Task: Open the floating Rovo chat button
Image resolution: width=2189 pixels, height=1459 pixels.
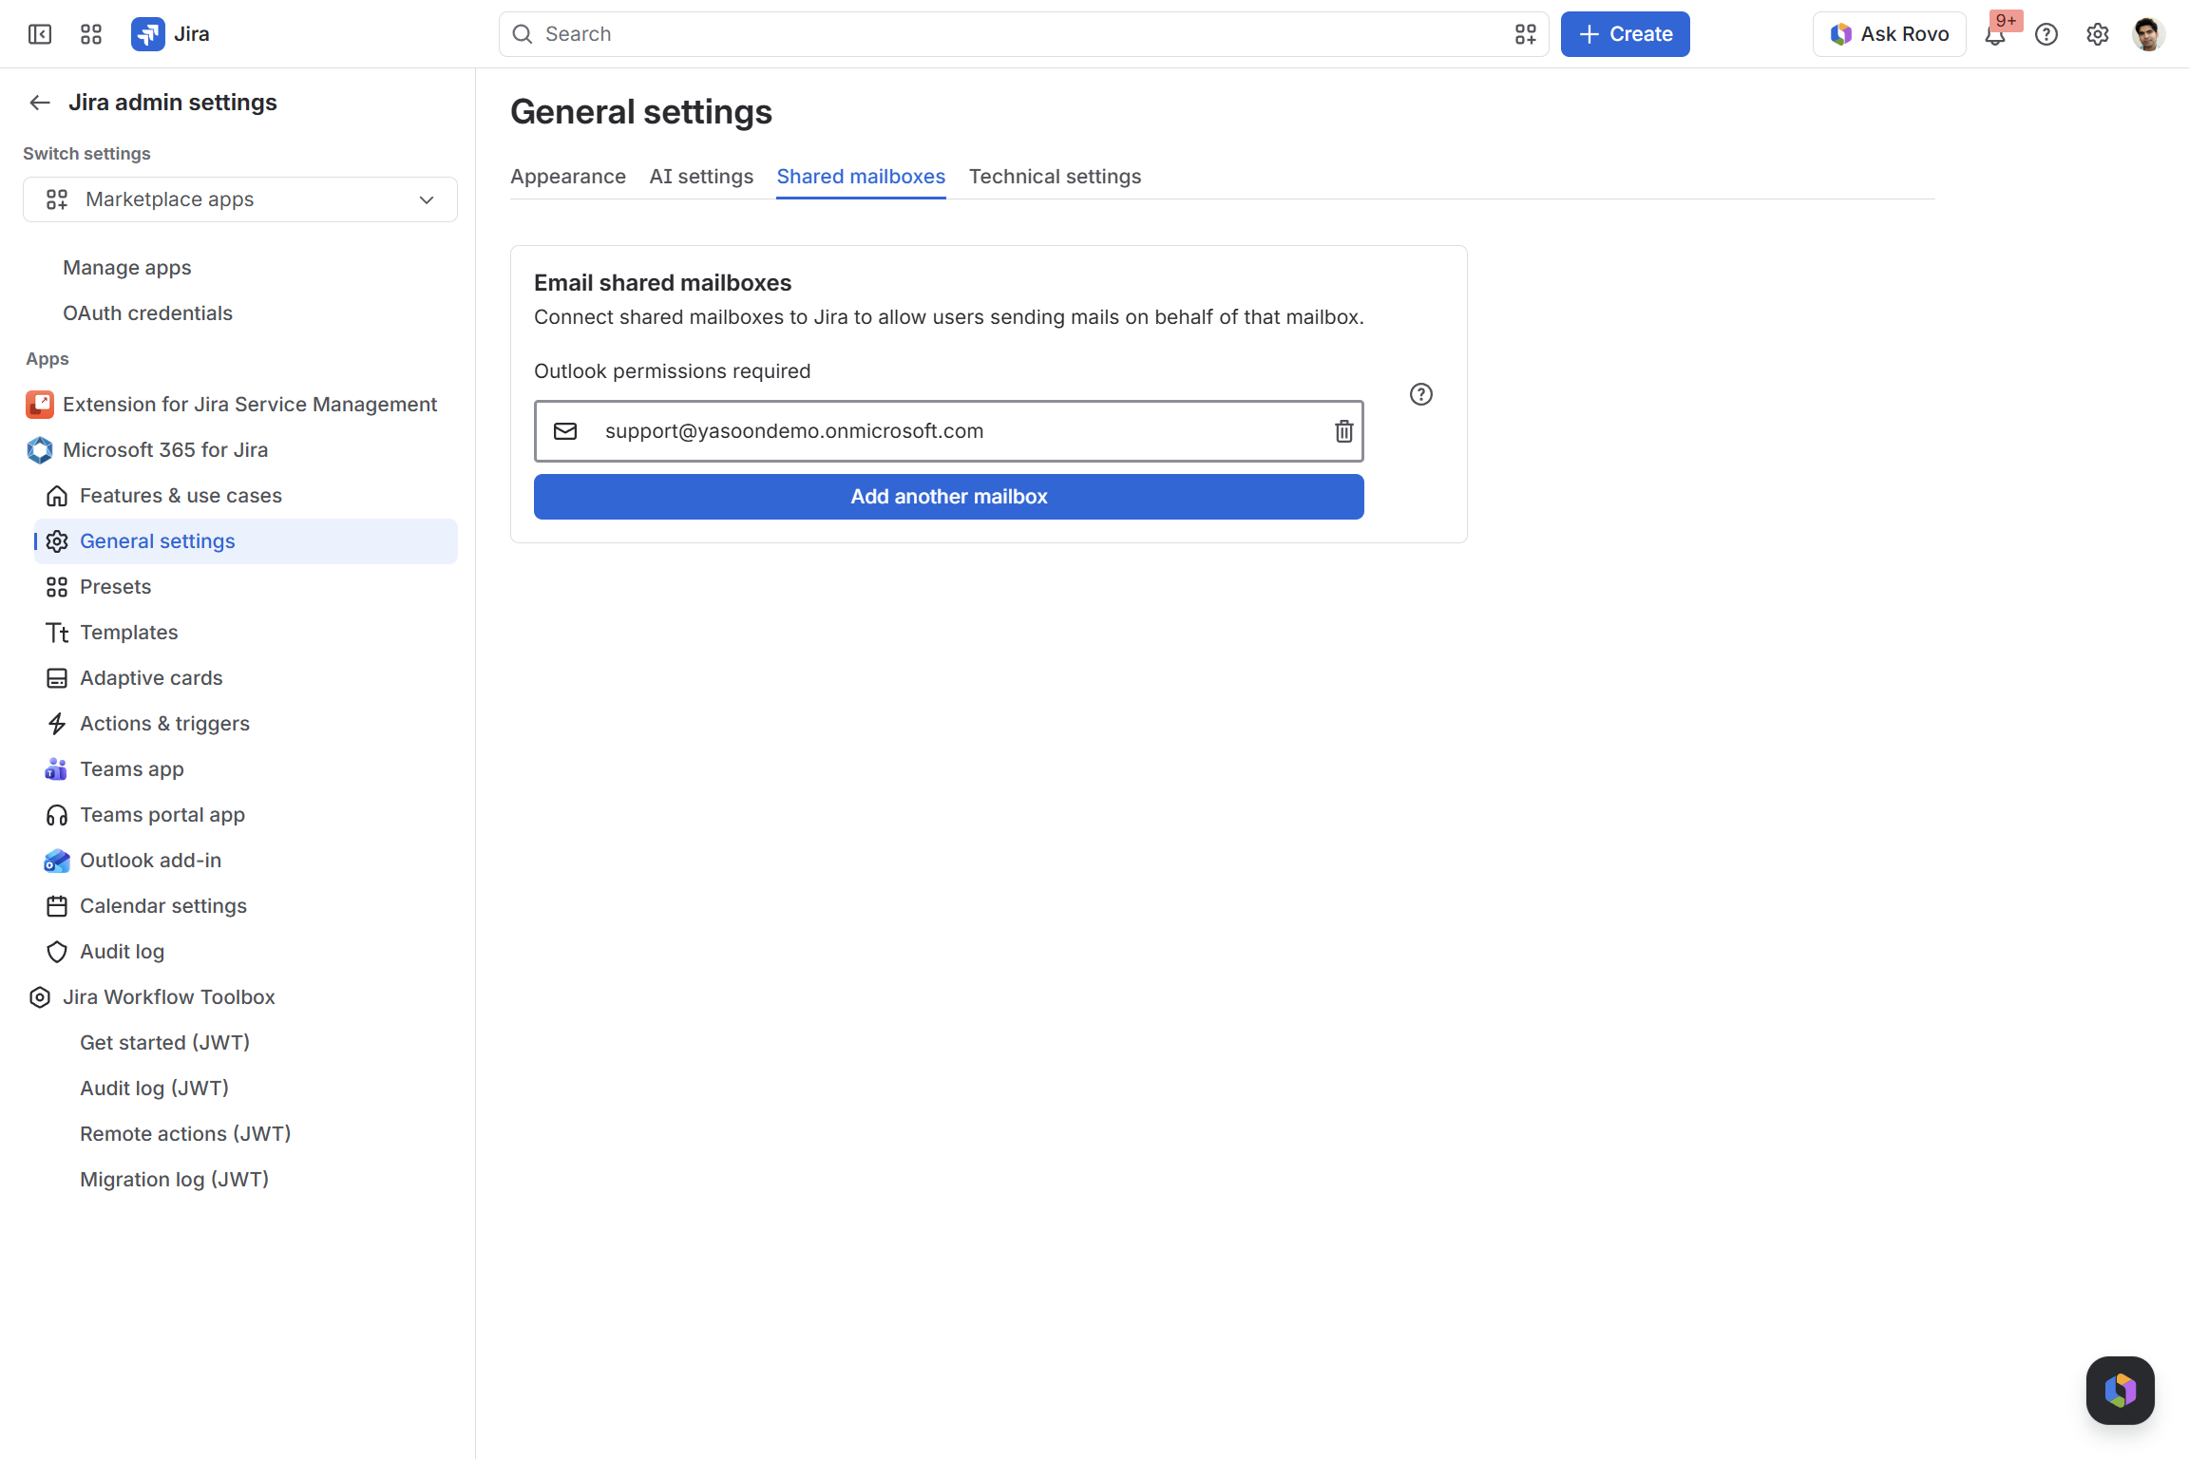Action: 2121,1391
